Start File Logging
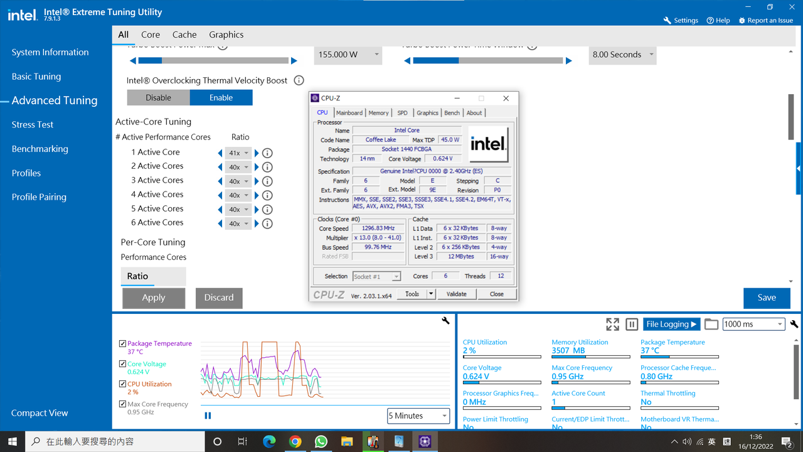The width and height of the screenshot is (803, 452). [x=671, y=324]
